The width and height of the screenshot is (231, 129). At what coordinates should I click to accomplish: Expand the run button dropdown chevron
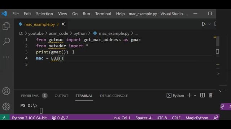[x=209, y=24]
